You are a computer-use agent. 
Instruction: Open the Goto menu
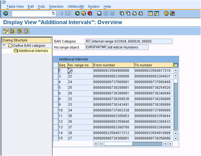[x=41, y=6]
